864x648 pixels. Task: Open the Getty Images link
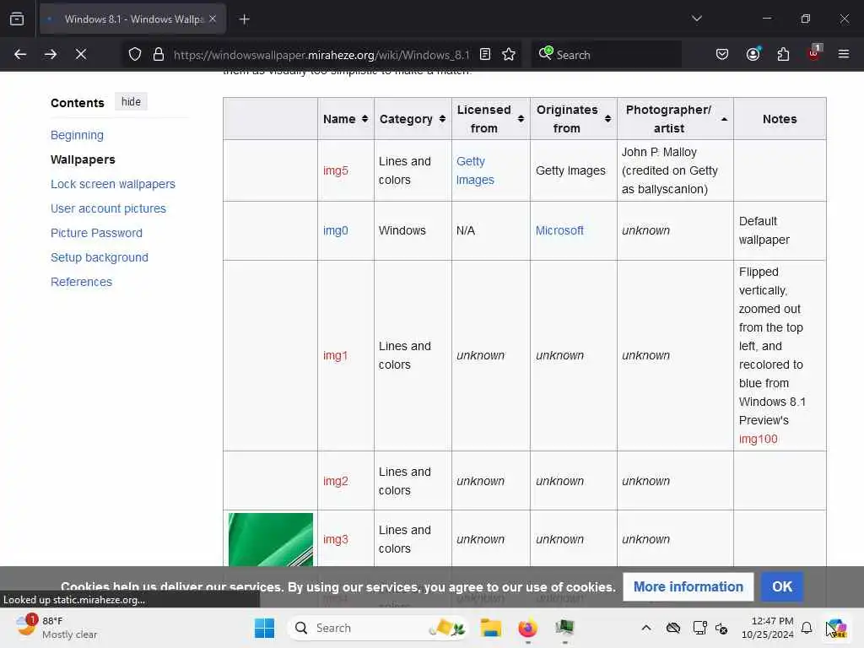tap(475, 170)
